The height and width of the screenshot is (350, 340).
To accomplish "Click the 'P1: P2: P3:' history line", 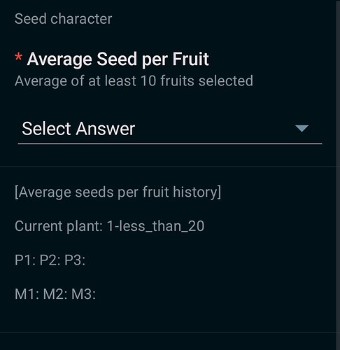I will tap(50, 260).
